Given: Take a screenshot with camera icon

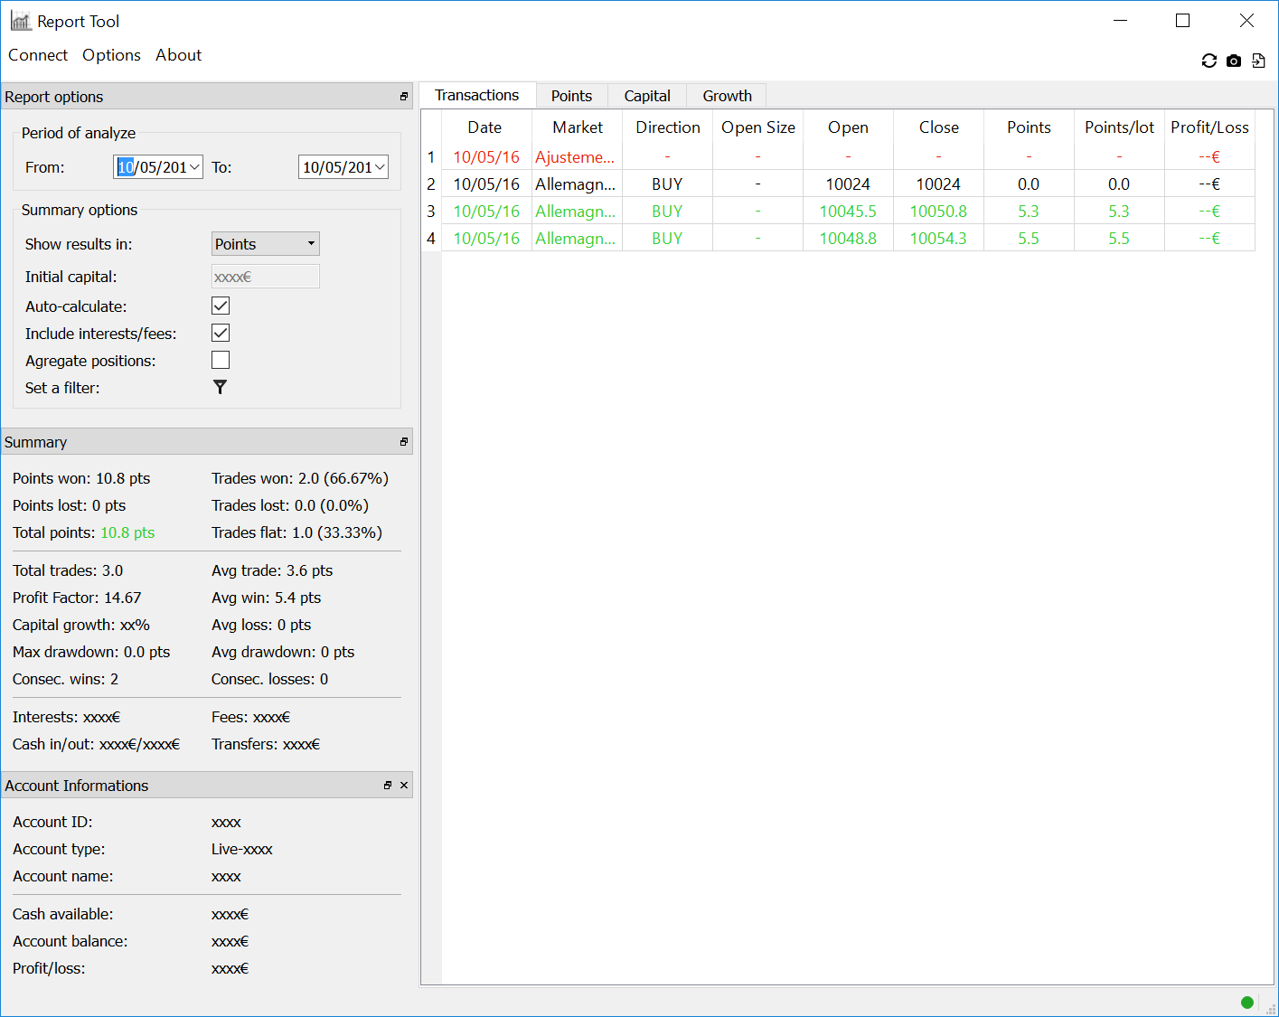Looking at the screenshot, I should 1234,61.
